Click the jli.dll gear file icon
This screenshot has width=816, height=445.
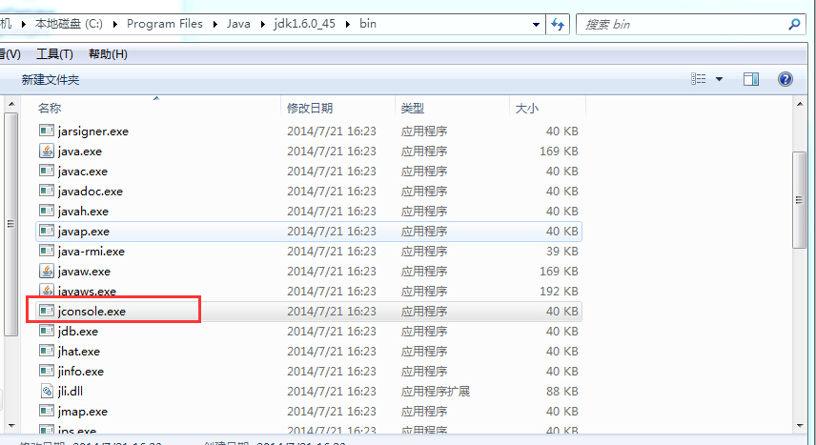tap(47, 391)
